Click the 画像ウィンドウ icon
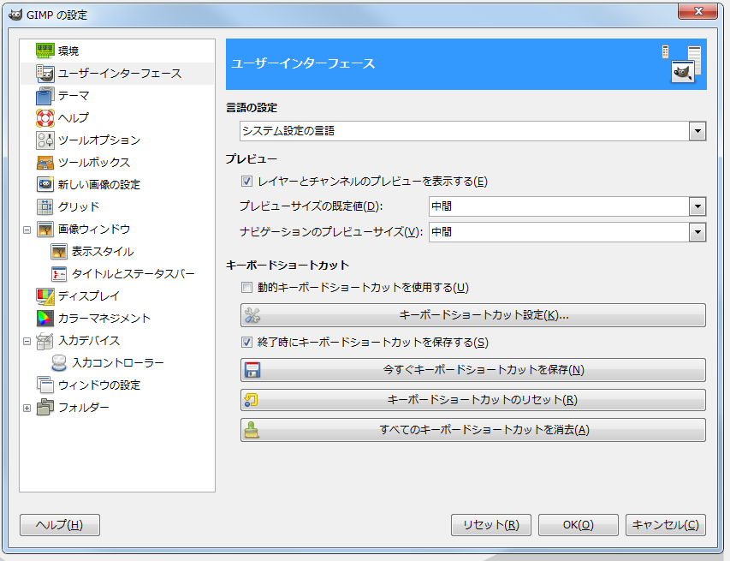Screen dimensions: 730x561 point(45,230)
